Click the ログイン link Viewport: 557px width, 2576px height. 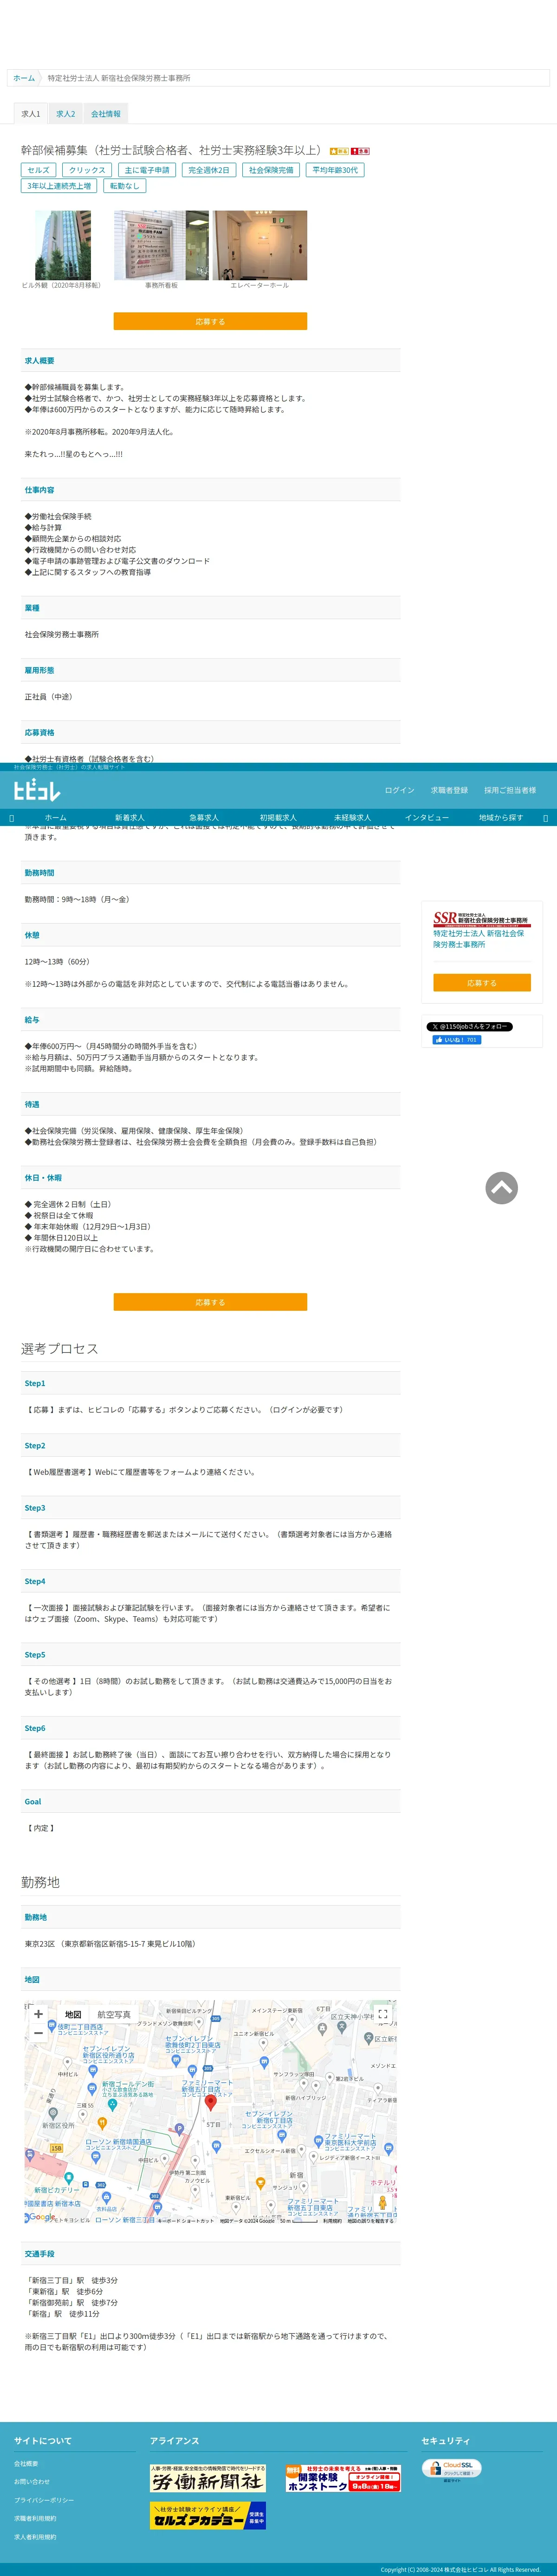399,790
